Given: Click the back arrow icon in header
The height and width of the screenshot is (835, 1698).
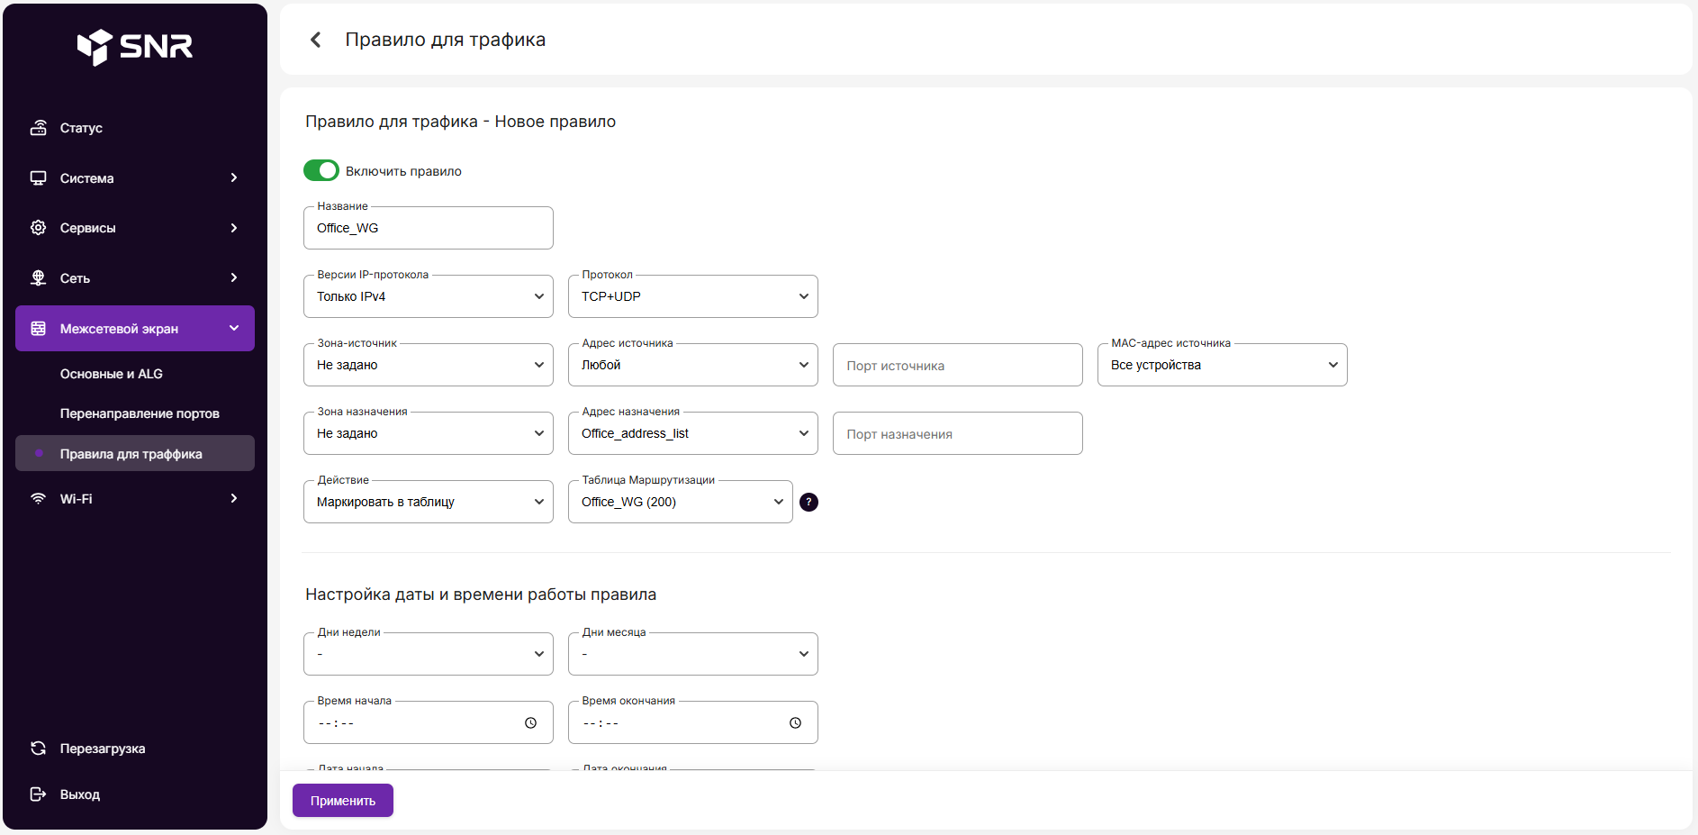Looking at the screenshot, I should click(316, 40).
